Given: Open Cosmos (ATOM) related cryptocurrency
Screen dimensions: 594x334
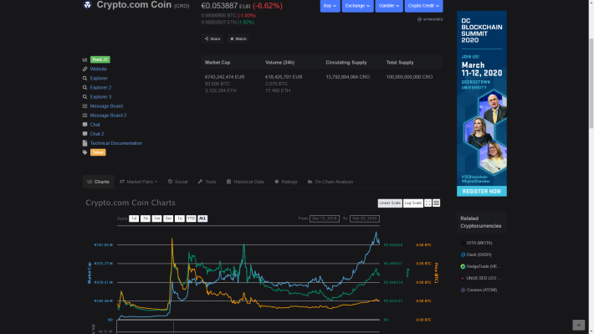Looking at the screenshot, I should [x=482, y=290].
